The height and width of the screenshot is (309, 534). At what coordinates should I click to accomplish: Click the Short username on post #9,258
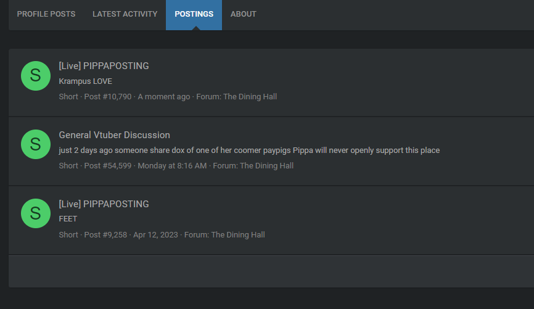(x=68, y=235)
